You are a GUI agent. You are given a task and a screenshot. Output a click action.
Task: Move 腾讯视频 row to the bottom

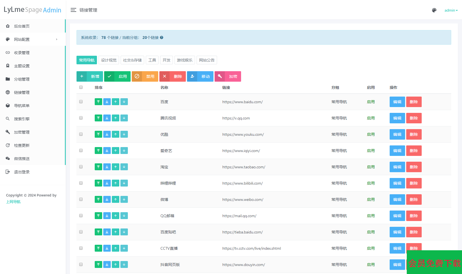107,118
